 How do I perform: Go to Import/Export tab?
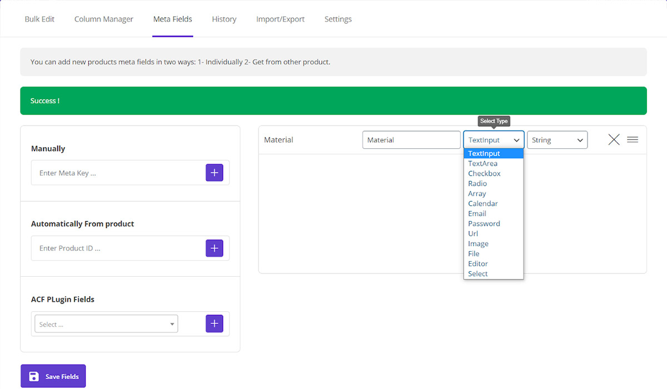[280, 19]
